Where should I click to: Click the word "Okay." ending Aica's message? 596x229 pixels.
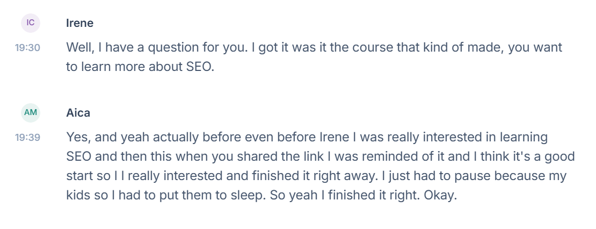[440, 195]
